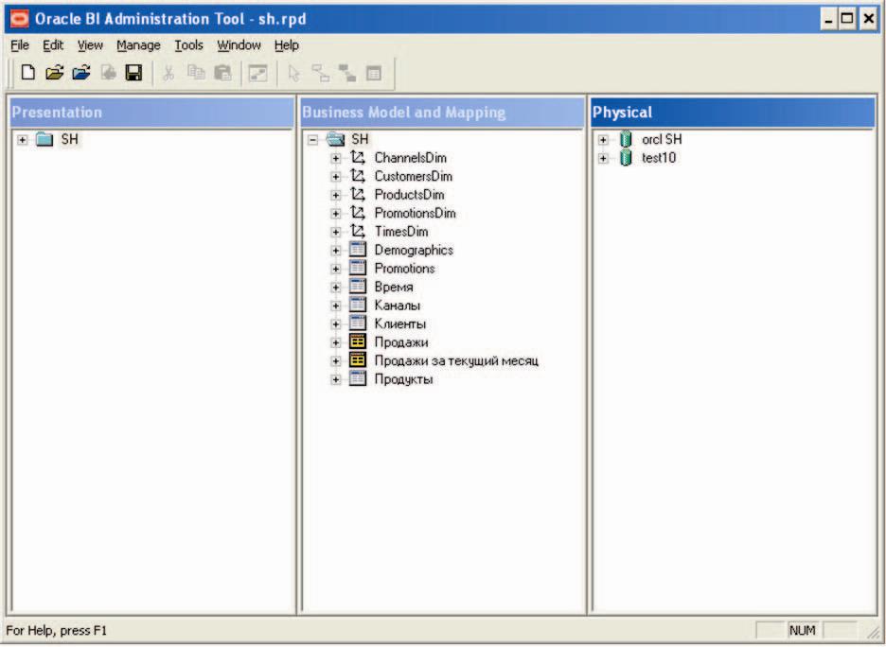886x647 pixels.
Task: Select the Продукты label
Action: [x=403, y=379]
